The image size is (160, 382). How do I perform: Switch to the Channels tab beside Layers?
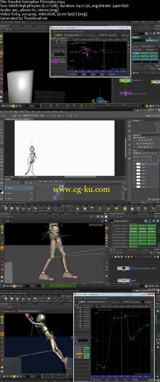141,151
